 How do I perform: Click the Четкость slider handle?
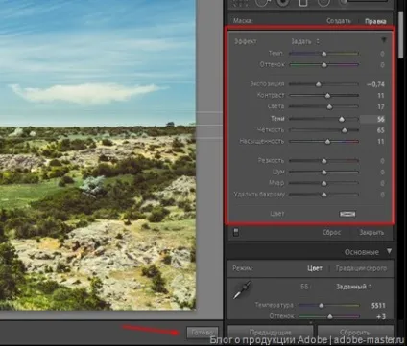click(x=345, y=130)
